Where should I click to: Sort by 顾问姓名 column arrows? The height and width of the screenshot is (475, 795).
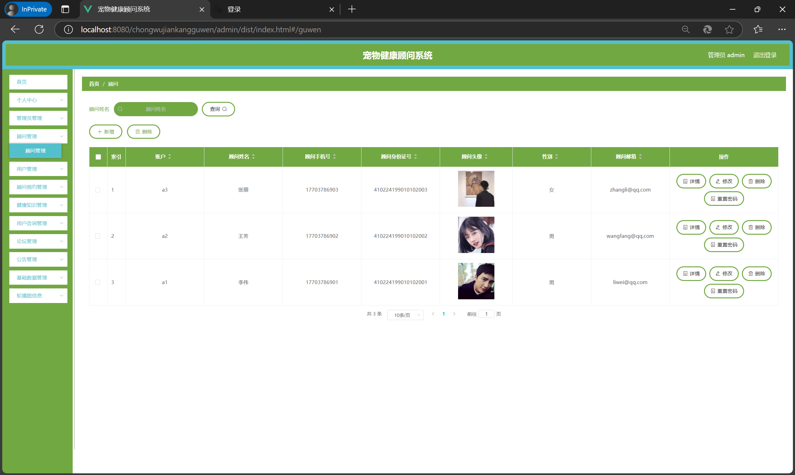[253, 156]
